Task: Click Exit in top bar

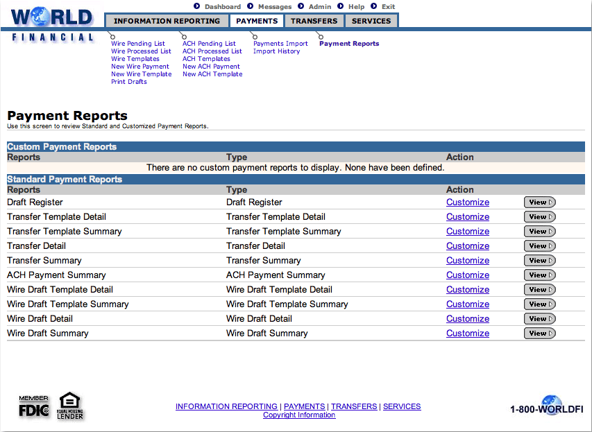Action: click(x=388, y=6)
